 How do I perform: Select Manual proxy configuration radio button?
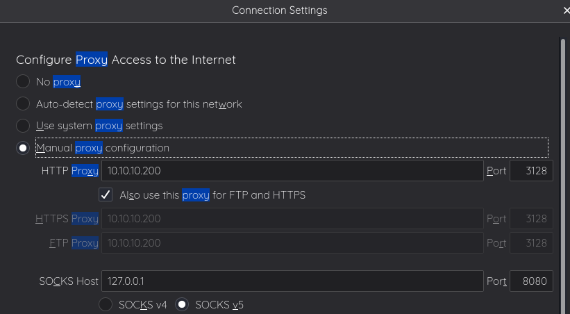point(23,148)
